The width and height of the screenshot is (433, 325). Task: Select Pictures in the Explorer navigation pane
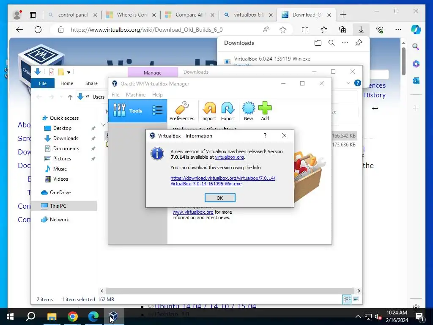pyautogui.click(x=62, y=159)
